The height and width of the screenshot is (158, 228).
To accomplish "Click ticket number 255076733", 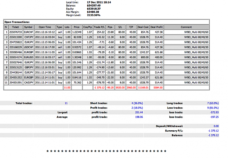I will pos(16,32).
